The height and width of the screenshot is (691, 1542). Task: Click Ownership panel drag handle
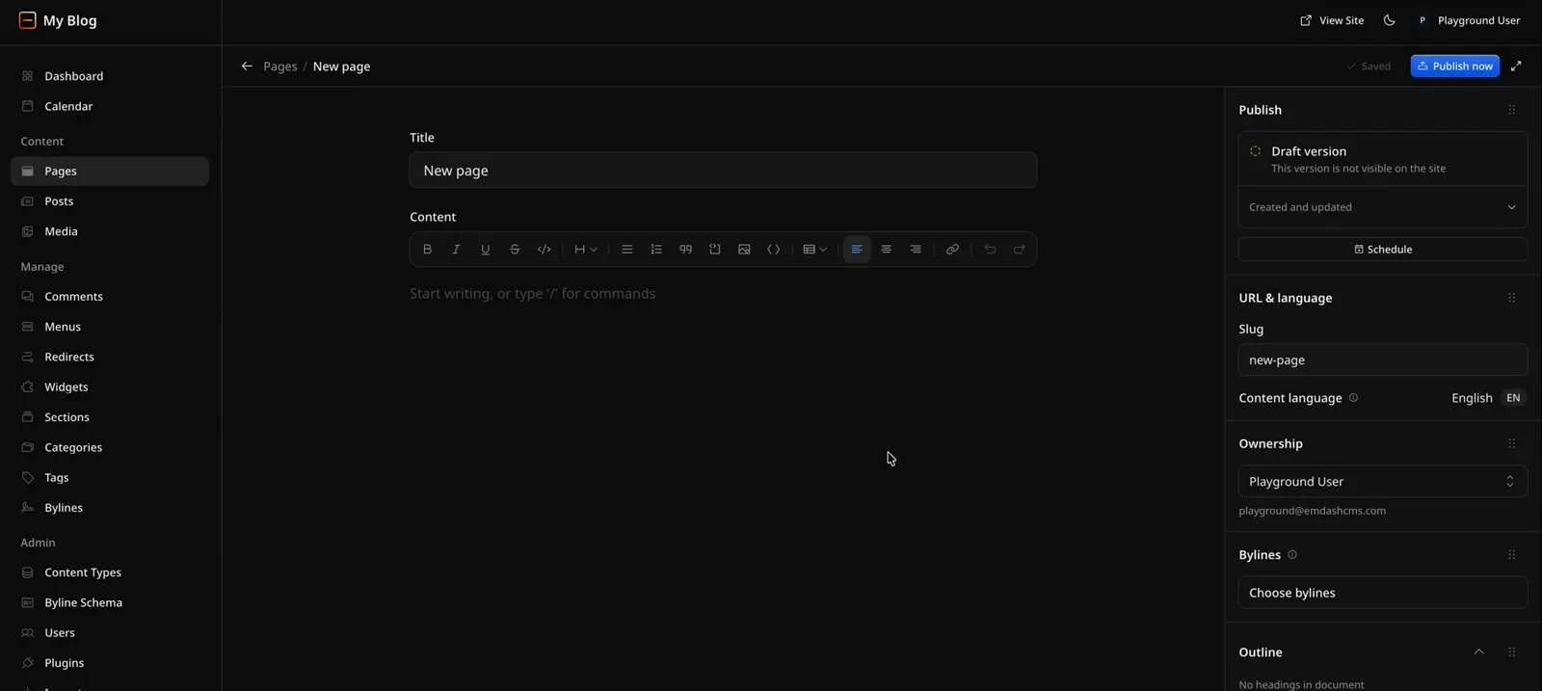1512,443
